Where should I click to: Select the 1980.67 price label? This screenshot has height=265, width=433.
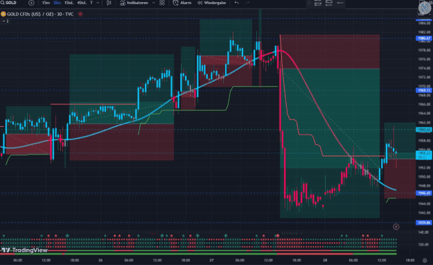(x=424, y=38)
